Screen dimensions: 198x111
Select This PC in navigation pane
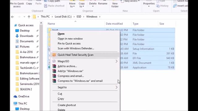coord(23,104)
